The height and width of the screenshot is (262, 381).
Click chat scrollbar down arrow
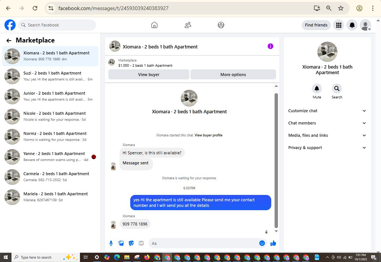pyautogui.click(x=276, y=231)
